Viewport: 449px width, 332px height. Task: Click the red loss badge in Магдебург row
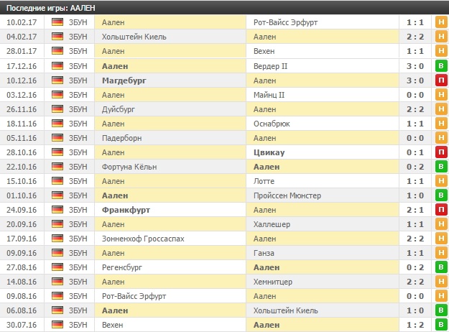[x=441, y=80]
